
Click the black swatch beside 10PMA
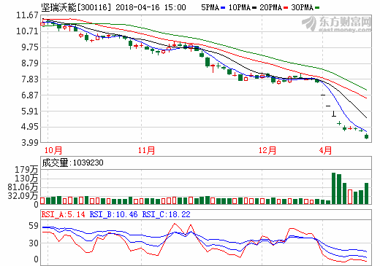tap(254, 8)
